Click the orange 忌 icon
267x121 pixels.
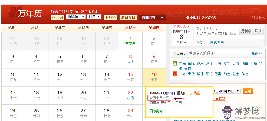[x=175, y=74]
